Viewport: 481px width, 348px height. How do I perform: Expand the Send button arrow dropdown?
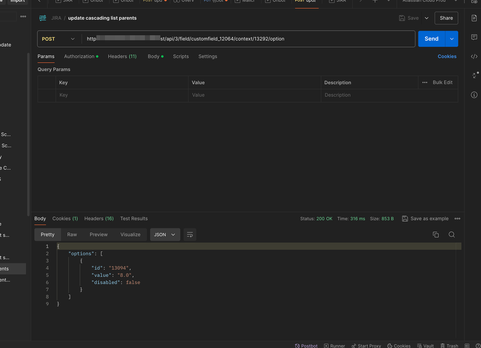pos(452,39)
